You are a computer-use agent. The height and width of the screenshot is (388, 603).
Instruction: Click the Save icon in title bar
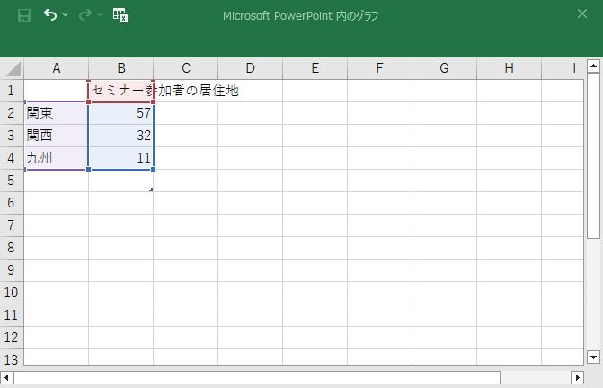pos(24,15)
